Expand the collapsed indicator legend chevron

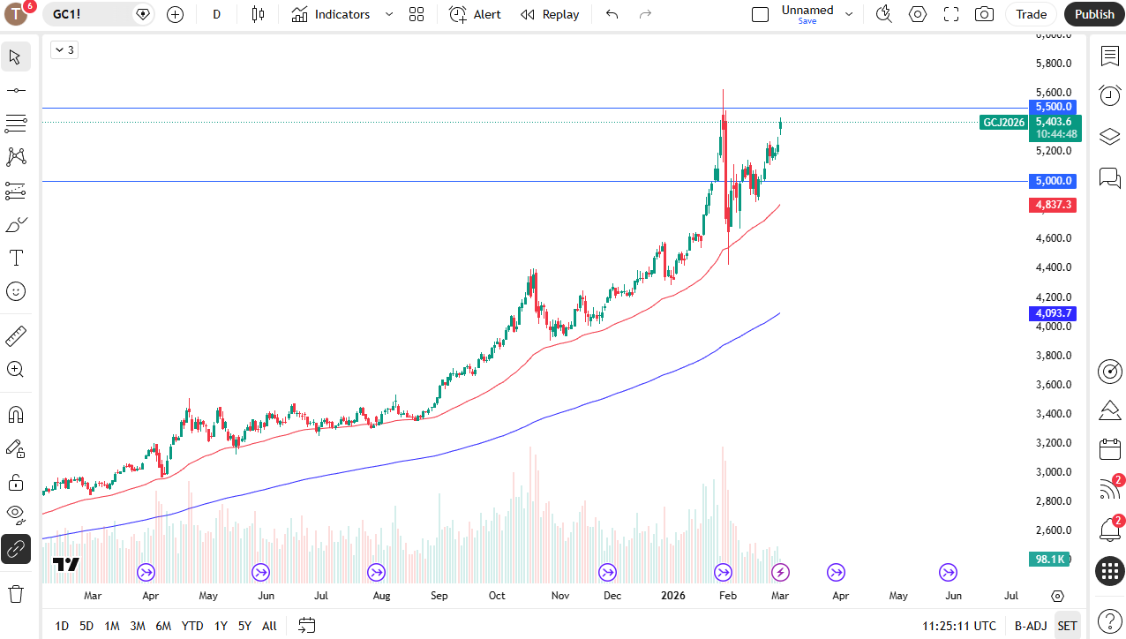click(x=64, y=50)
